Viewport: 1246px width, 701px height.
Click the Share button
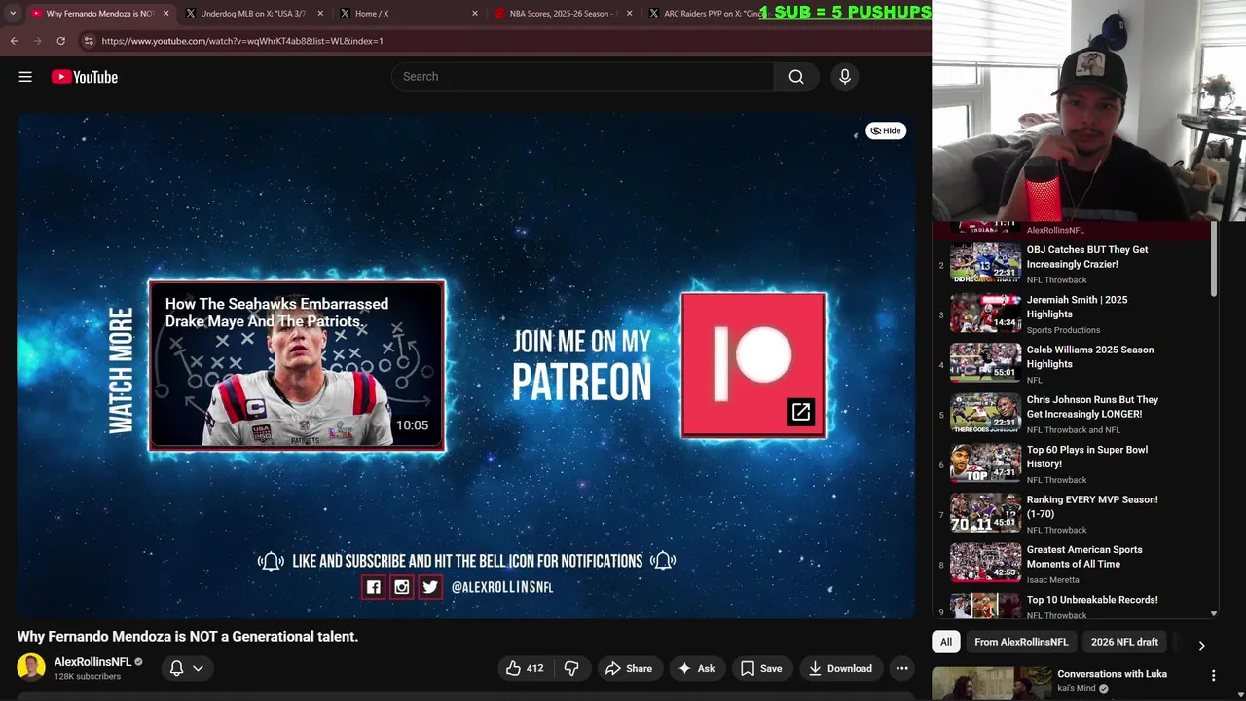coord(628,668)
